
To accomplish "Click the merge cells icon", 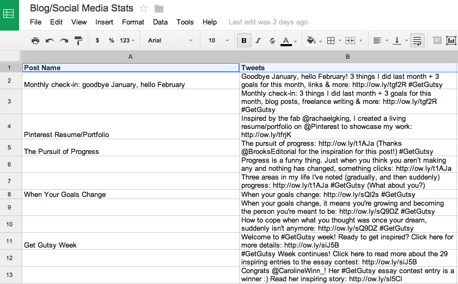I will pyautogui.click(x=350, y=41).
